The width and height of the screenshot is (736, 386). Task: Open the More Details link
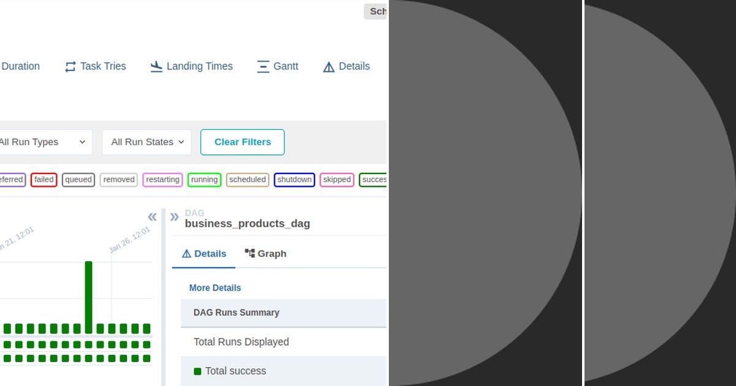tap(215, 288)
